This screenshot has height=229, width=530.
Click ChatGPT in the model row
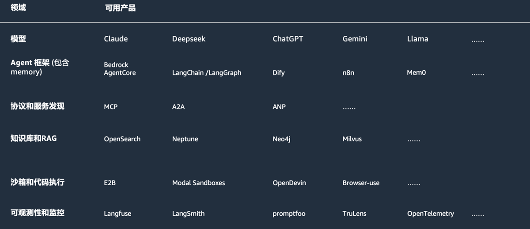pyautogui.click(x=288, y=39)
